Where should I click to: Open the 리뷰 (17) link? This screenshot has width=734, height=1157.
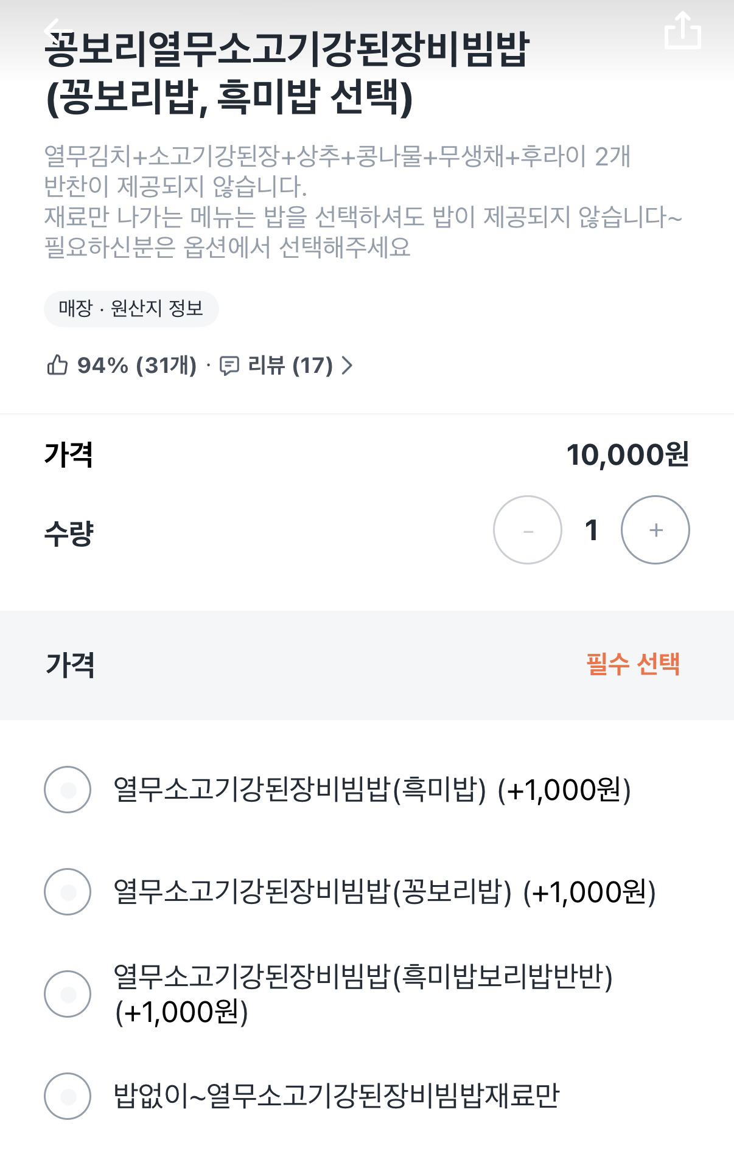point(290,366)
